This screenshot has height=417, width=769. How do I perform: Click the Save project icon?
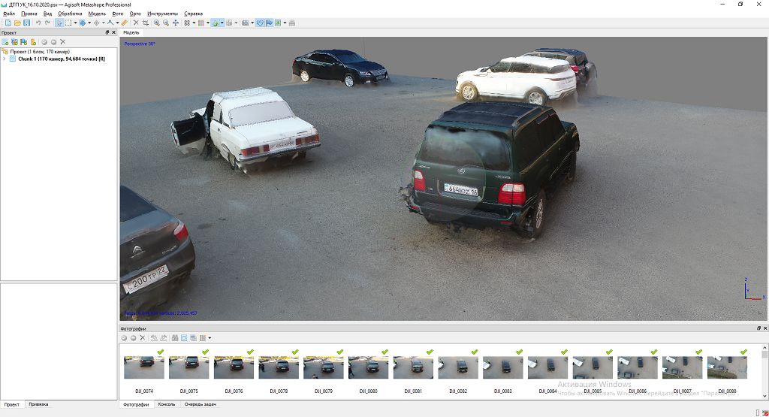pos(26,23)
